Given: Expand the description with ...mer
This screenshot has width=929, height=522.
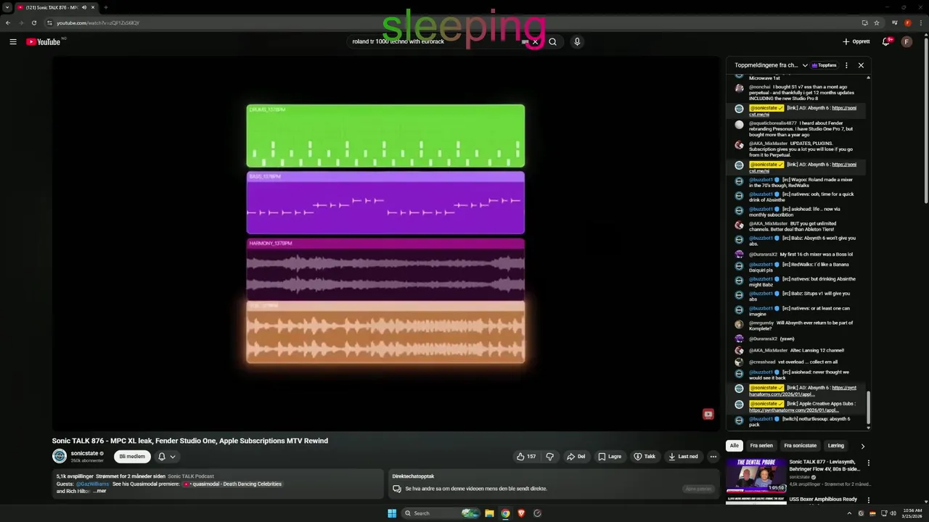Looking at the screenshot, I should click(99, 491).
